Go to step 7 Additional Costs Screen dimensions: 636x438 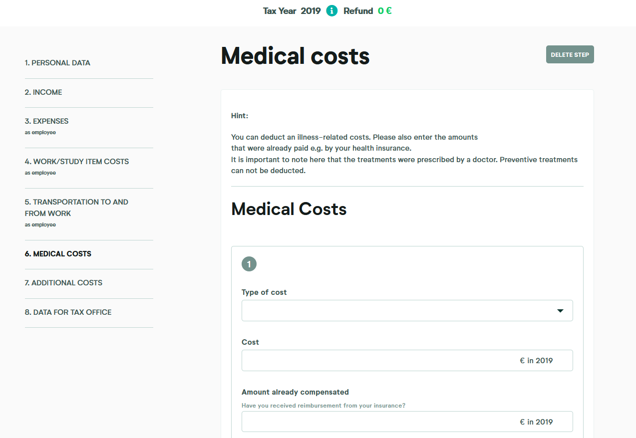tap(63, 283)
